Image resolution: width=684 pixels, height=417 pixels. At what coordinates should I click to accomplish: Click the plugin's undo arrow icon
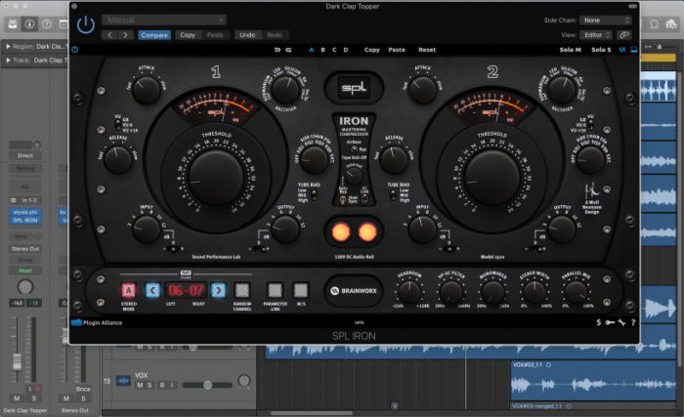pos(277,49)
